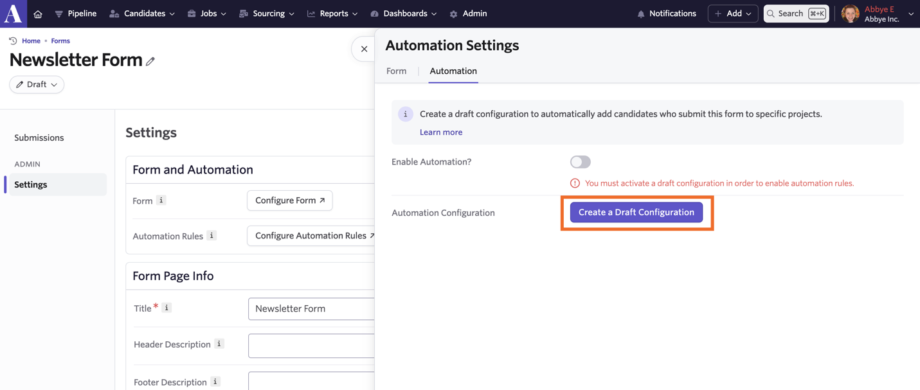Viewport: 920px width, 390px height.
Task: Click the Search box
Action: pos(796,13)
